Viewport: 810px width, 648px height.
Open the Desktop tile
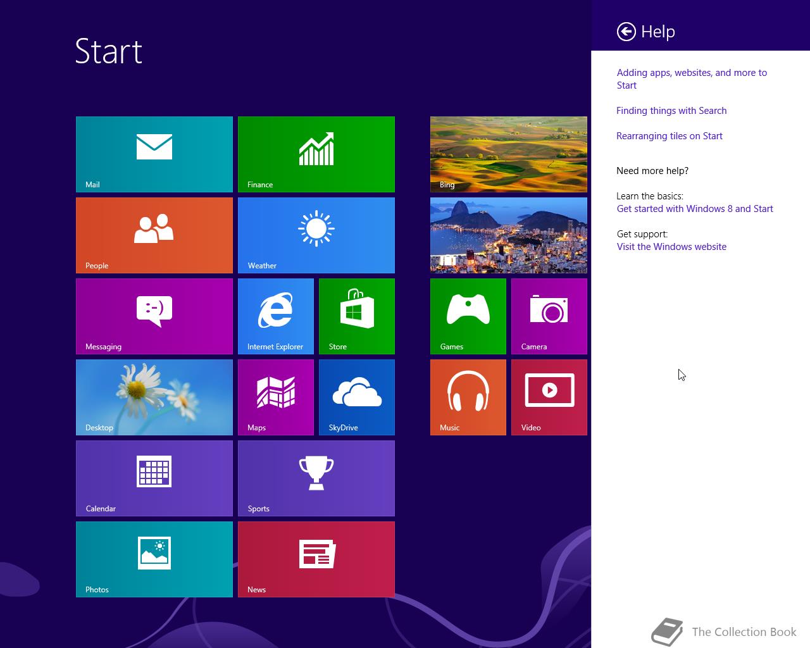[x=154, y=397]
